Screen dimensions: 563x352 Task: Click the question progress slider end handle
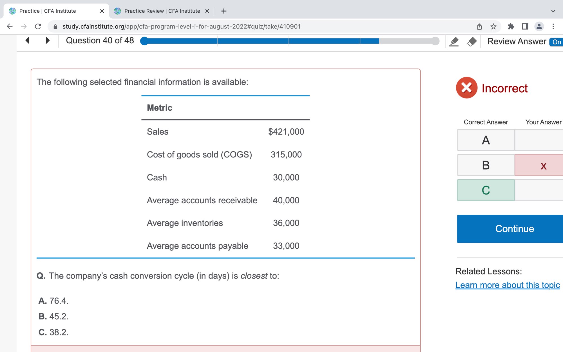tap(435, 41)
